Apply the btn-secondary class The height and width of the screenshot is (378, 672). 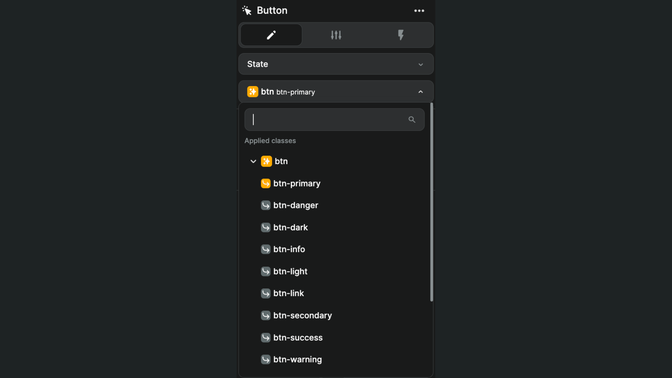(x=302, y=315)
